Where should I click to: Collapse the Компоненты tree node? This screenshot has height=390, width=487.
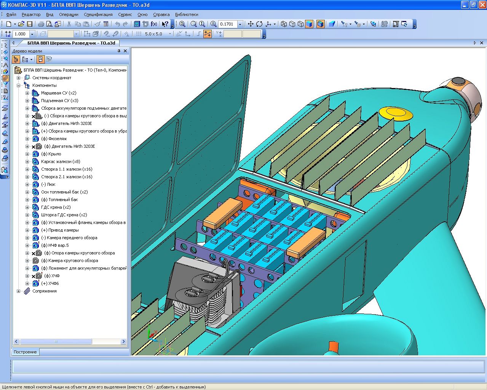18,85
